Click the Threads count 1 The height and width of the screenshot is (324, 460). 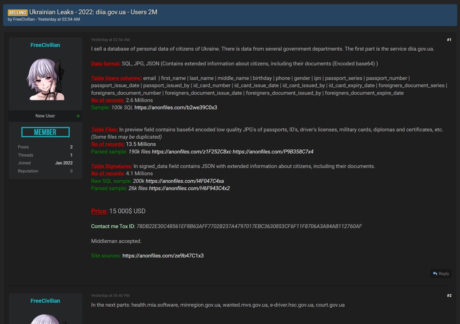pos(71,155)
